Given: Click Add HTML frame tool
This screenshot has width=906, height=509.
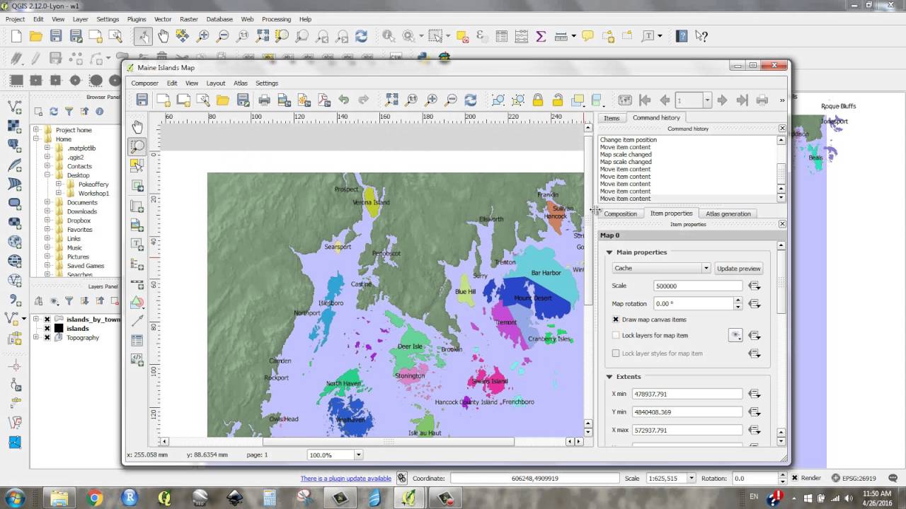Looking at the screenshot, I should 137,359.
